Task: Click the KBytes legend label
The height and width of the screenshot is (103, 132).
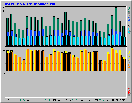Action: (x=129, y=92)
